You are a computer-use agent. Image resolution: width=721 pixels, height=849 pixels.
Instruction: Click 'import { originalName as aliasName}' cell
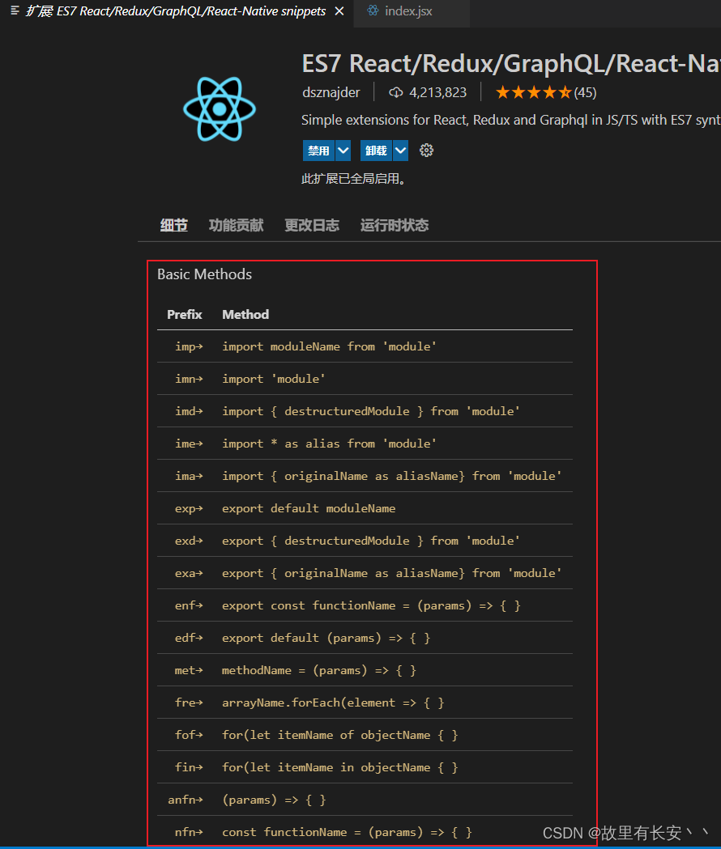coord(391,476)
